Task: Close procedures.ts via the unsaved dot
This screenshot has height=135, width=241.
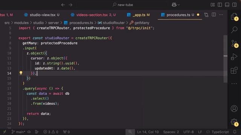Action: click(x=198, y=15)
